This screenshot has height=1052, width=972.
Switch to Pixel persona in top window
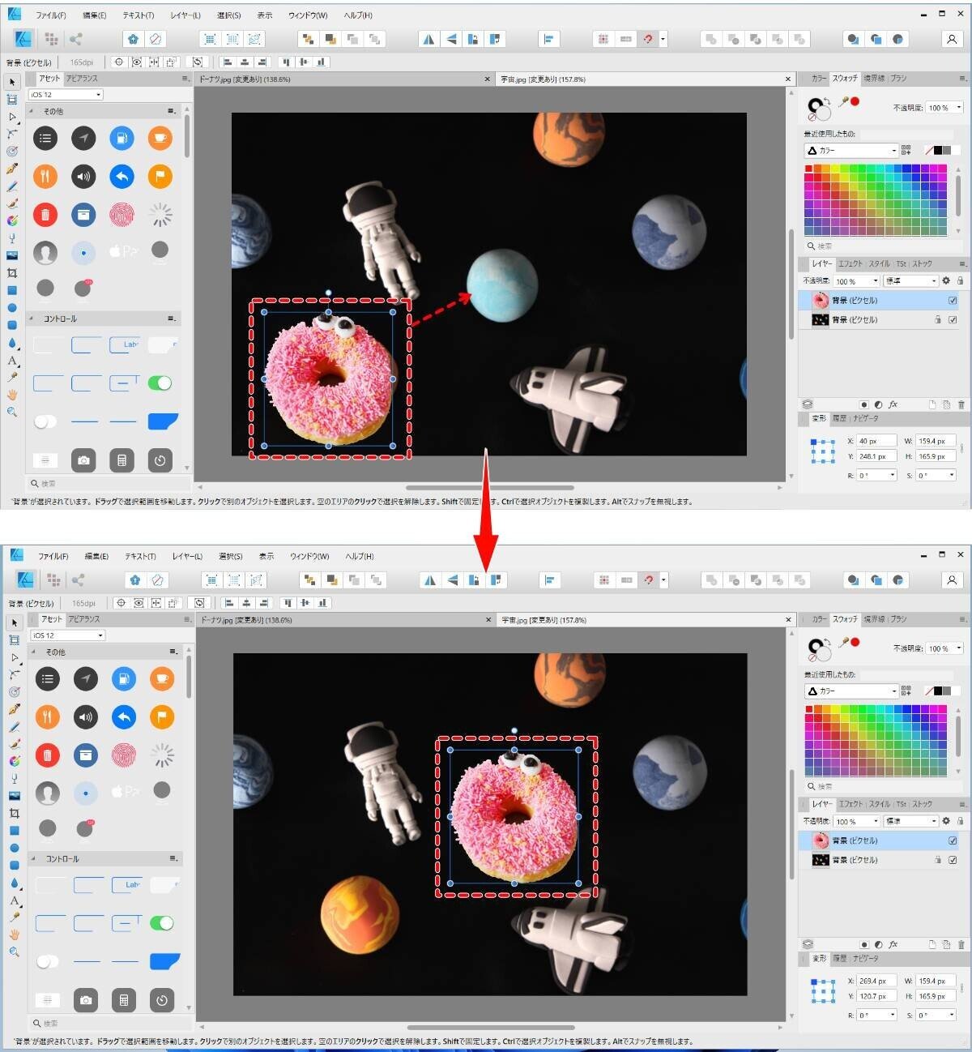coord(51,39)
